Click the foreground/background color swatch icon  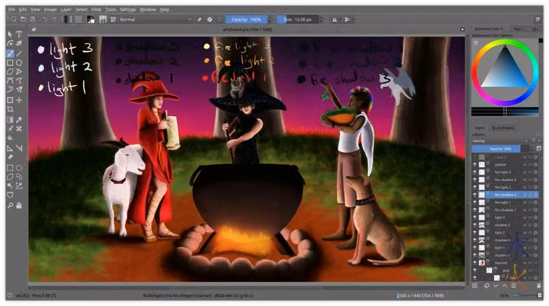91,20
